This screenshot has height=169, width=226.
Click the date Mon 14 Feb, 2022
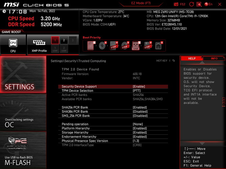42,11
